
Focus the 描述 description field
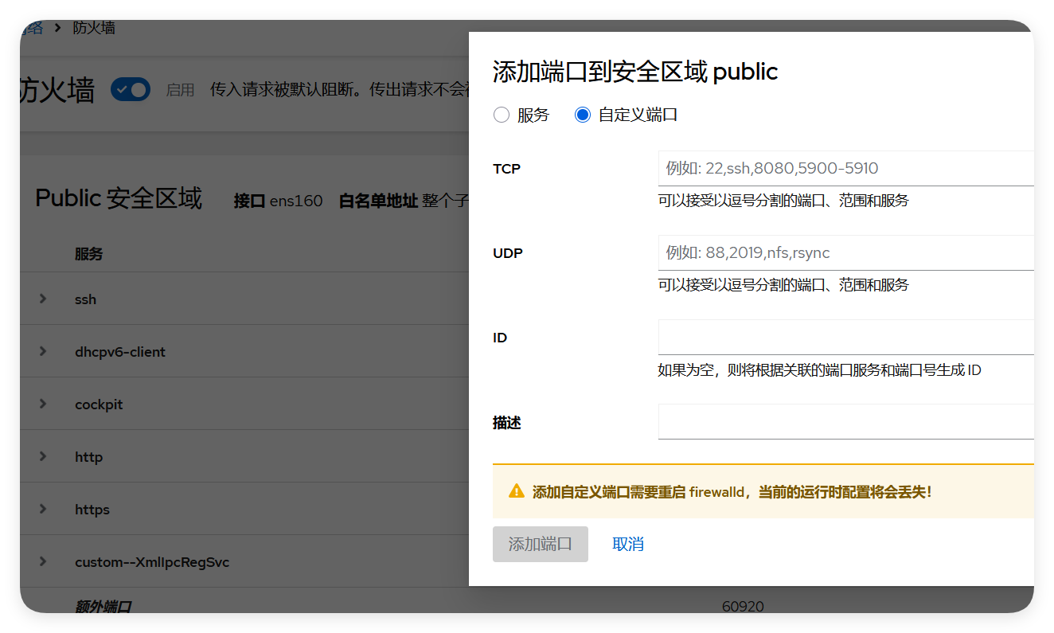(x=796, y=421)
